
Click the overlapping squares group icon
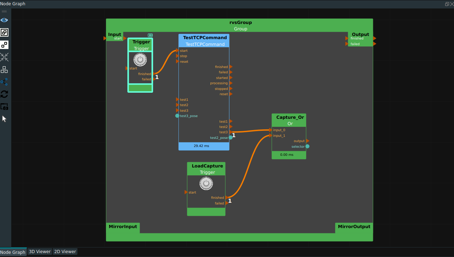point(4,32)
